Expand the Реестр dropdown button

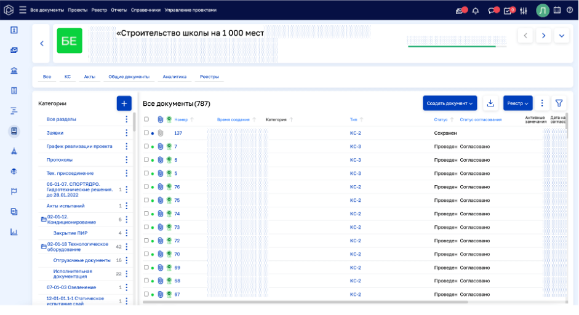pos(517,103)
